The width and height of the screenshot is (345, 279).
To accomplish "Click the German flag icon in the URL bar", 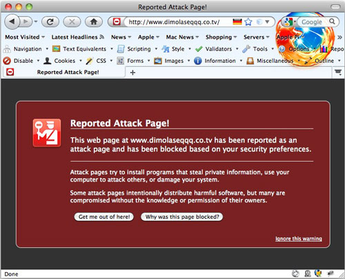I will coord(237,22).
